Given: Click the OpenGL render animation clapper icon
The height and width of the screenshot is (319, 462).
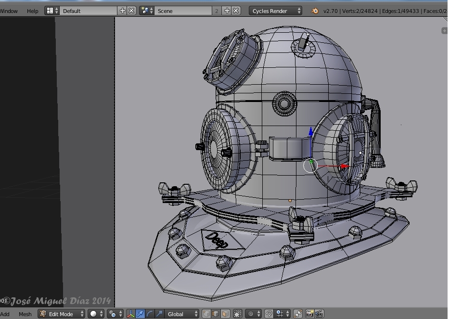Looking at the screenshot, I should [x=319, y=314].
